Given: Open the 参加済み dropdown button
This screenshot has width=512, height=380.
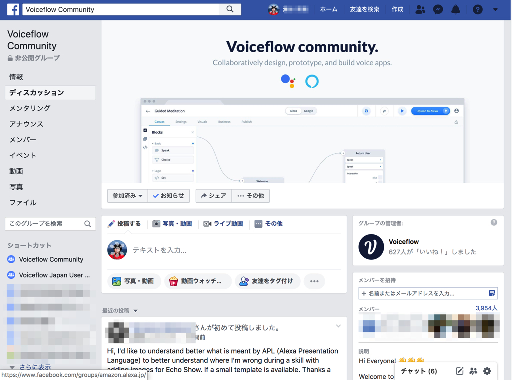Looking at the screenshot, I should click(127, 196).
